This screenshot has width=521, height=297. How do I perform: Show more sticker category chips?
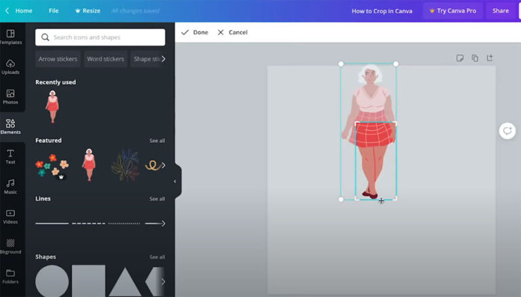[x=163, y=59]
